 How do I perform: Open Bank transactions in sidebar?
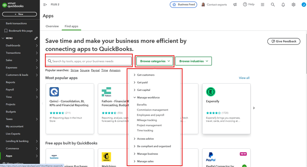coord(16,23)
